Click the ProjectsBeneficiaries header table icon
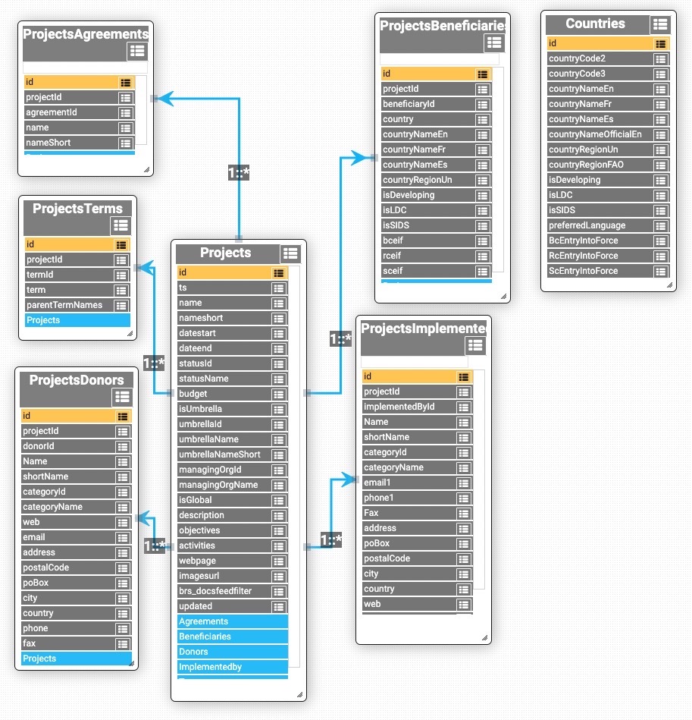Viewport: 692px width, 720px height. (495, 43)
